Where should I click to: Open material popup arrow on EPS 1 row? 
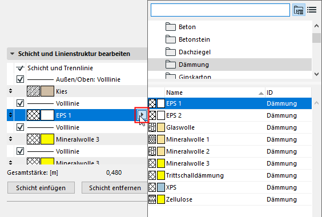(x=142, y=115)
